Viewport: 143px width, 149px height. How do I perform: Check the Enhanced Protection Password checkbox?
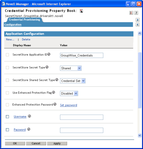pos(7,105)
